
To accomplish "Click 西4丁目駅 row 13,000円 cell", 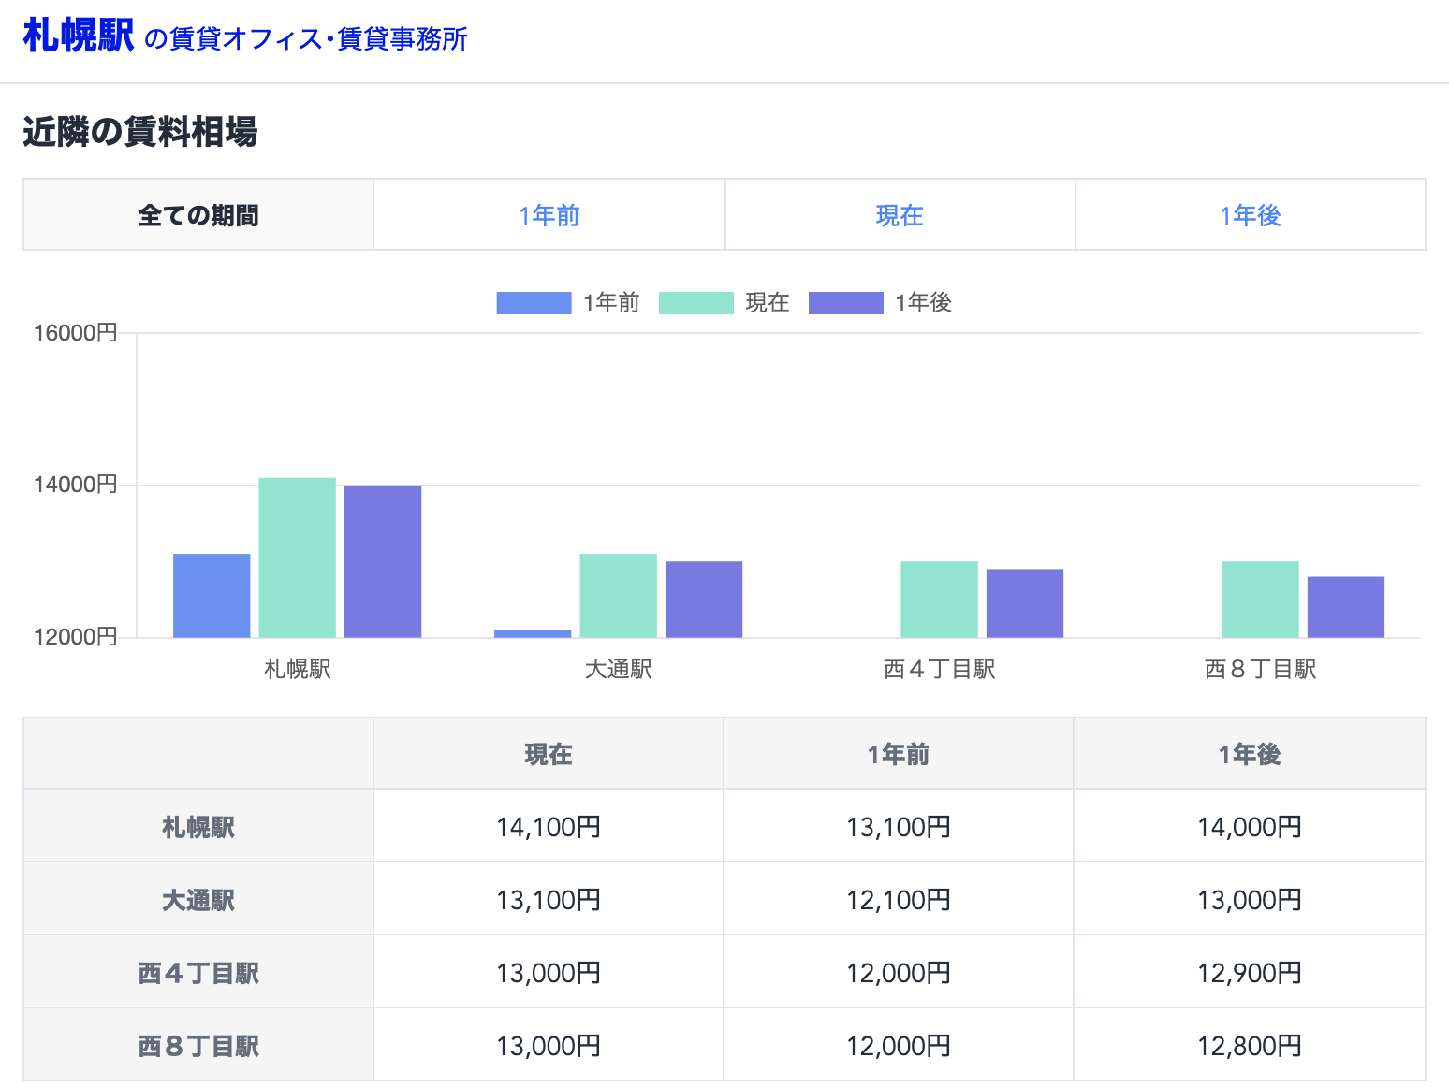I will [549, 973].
